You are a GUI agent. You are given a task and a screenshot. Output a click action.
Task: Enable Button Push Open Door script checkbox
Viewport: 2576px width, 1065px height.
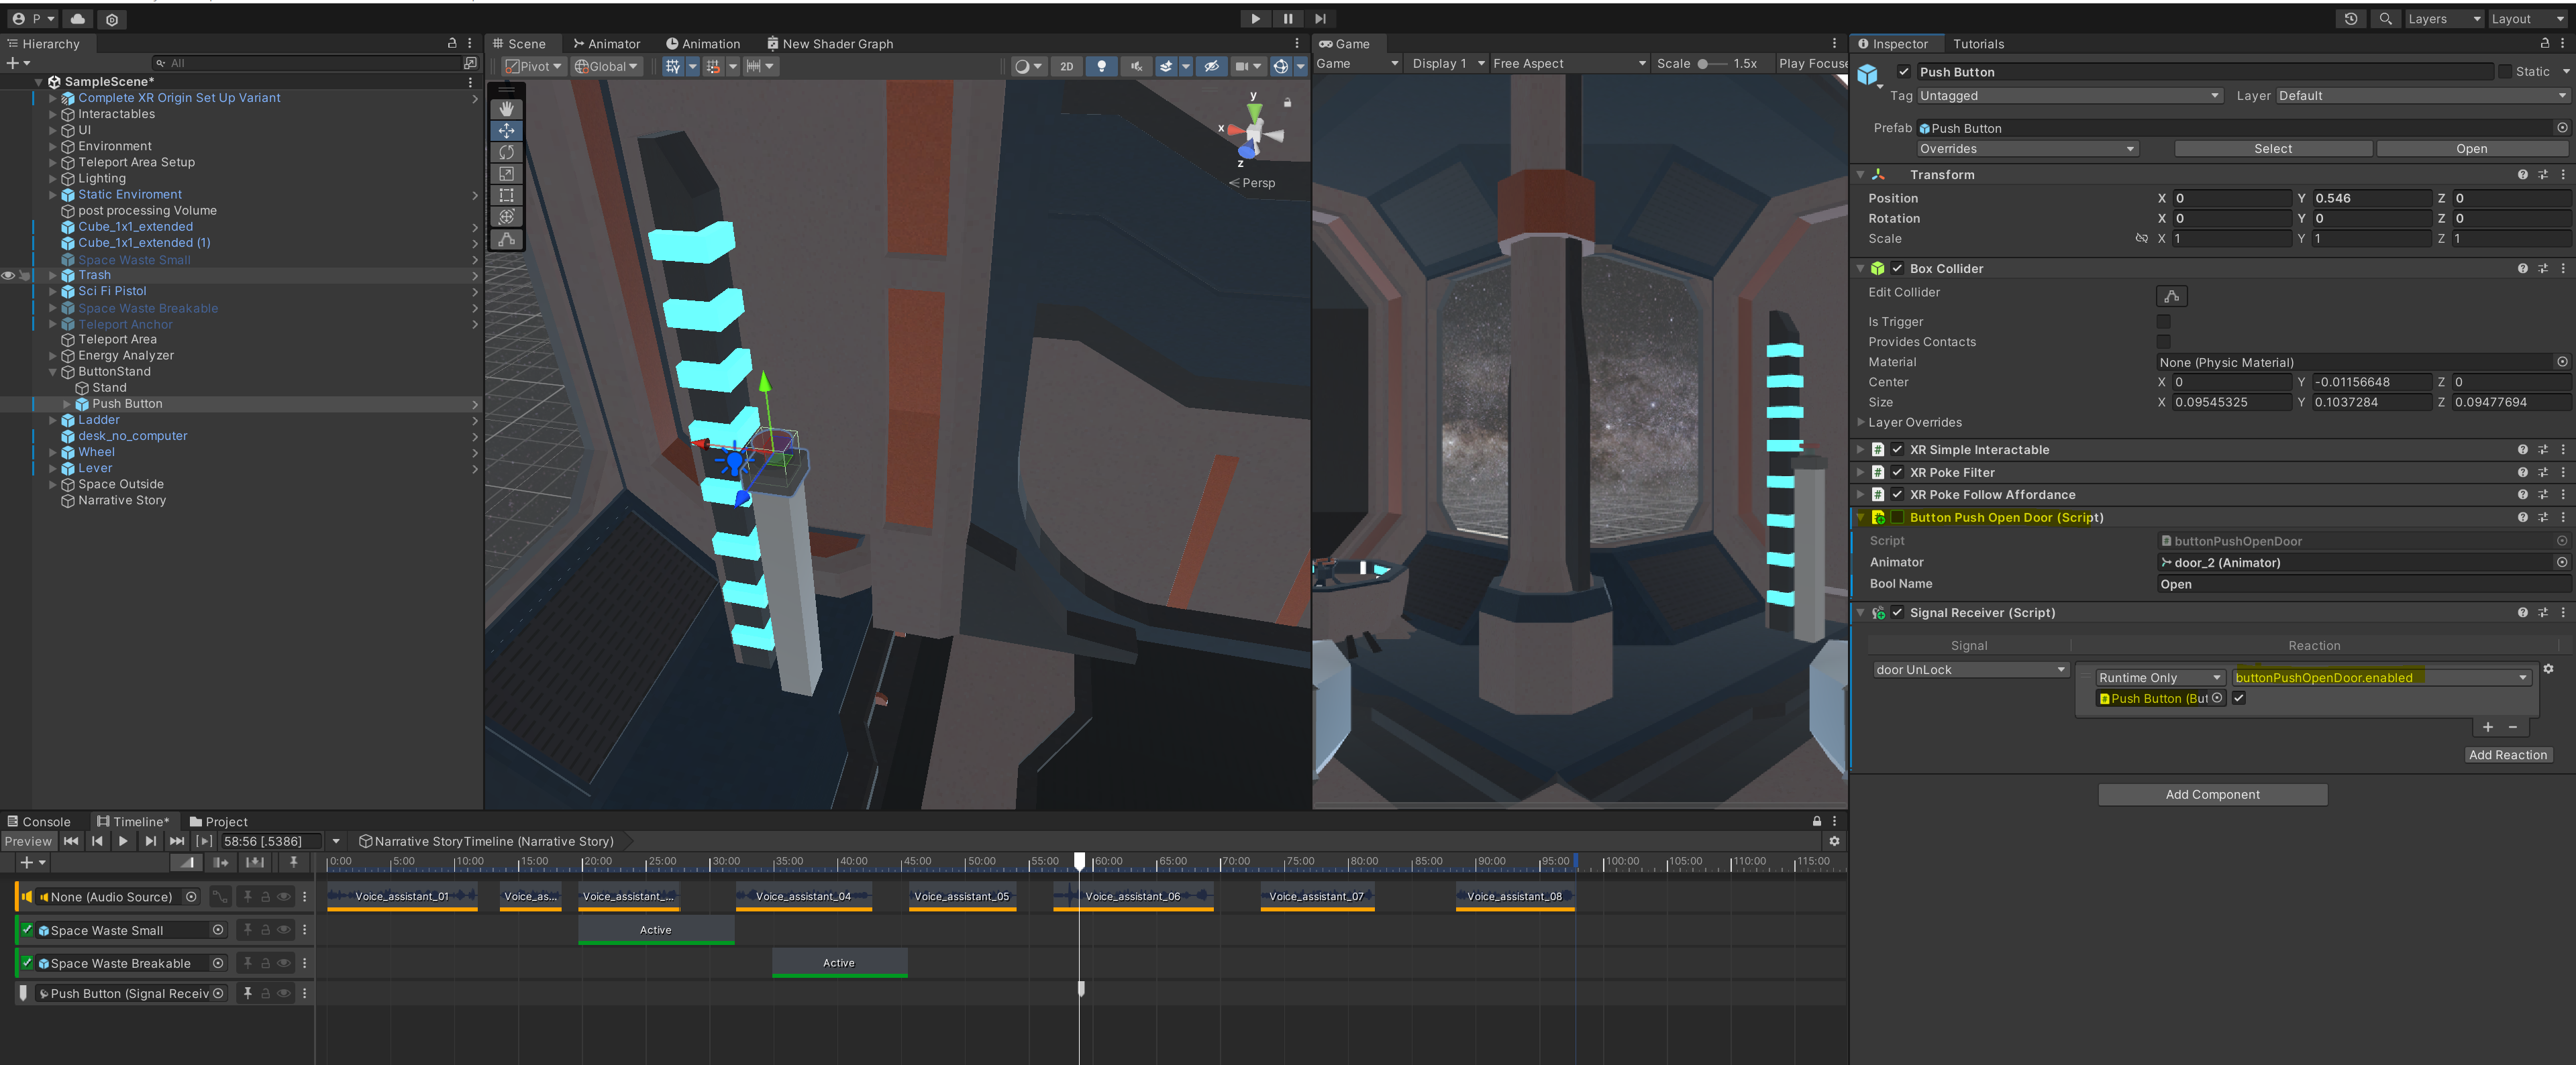[1897, 518]
